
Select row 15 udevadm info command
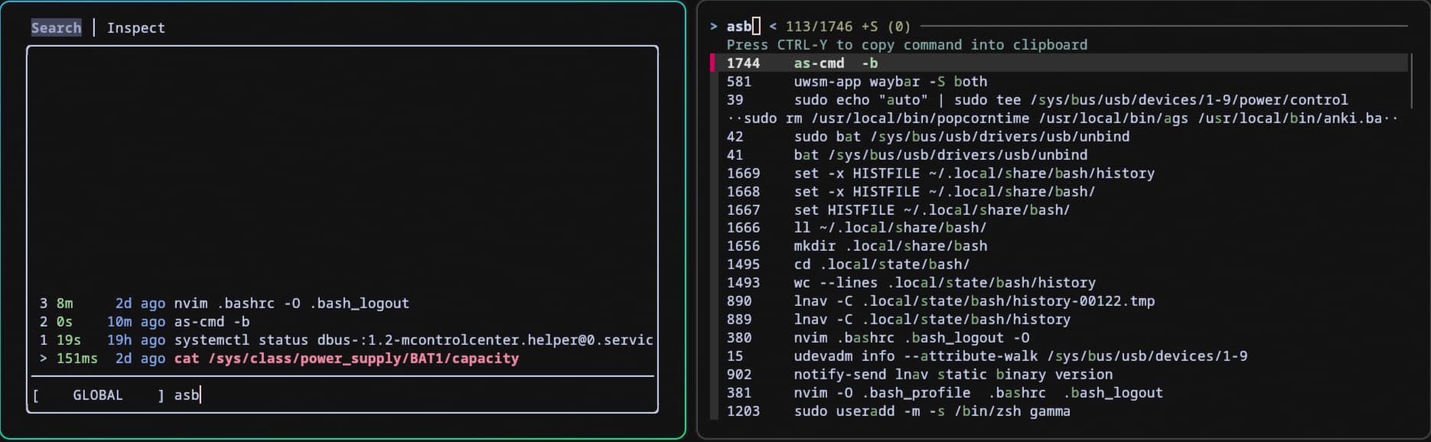[x=1059, y=356]
